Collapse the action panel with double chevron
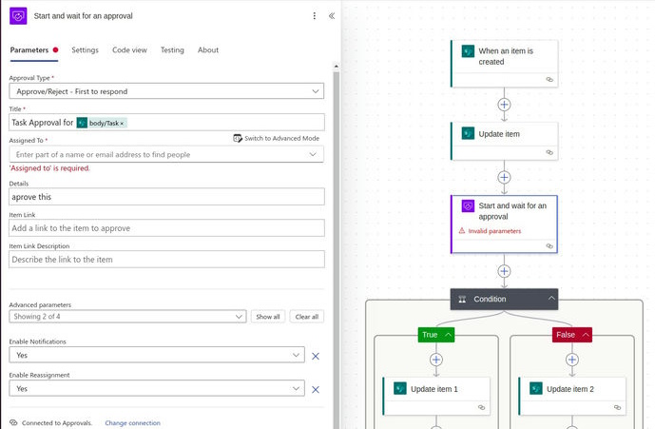This screenshot has width=655, height=429. [331, 16]
